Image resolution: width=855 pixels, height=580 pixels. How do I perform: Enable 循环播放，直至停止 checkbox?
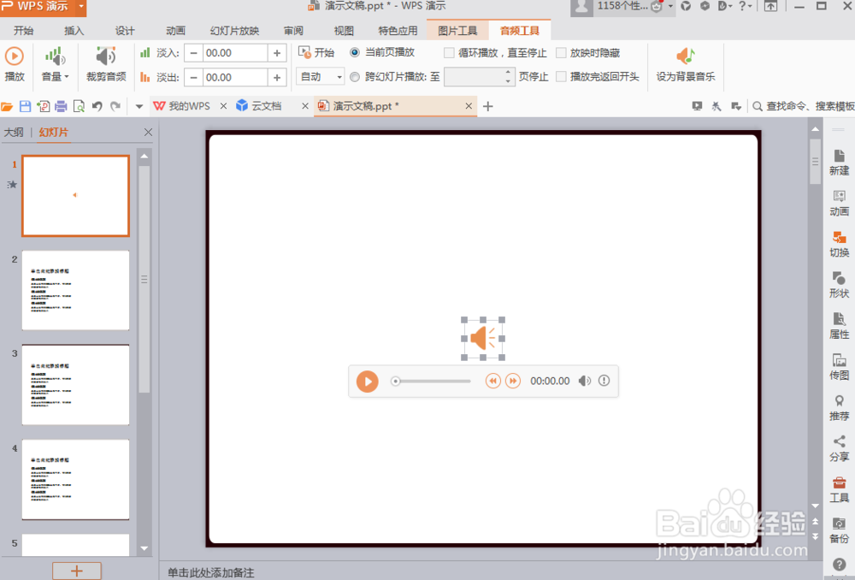(449, 52)
